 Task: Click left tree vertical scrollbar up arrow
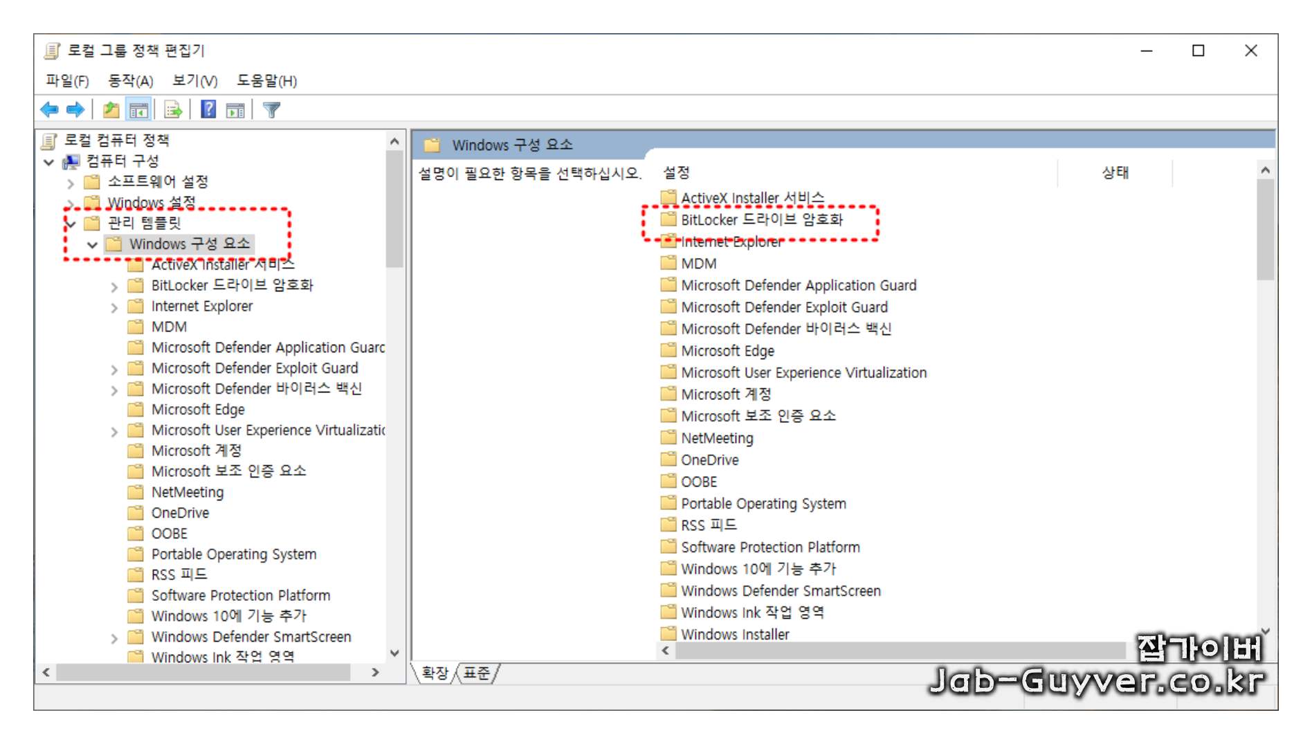coord(394,142)
